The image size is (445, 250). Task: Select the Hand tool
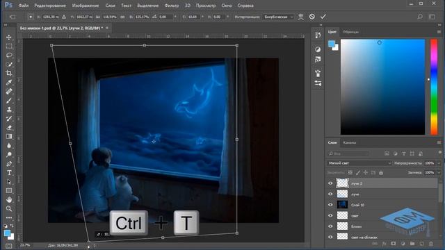pyautogui.click(x=9, y=199)
